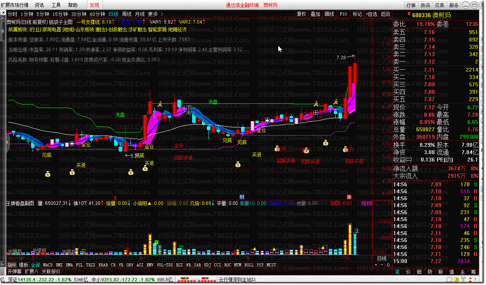Switch to 周线 weekly chart
This screenshot has width=486, height=285.
point(127,14)
